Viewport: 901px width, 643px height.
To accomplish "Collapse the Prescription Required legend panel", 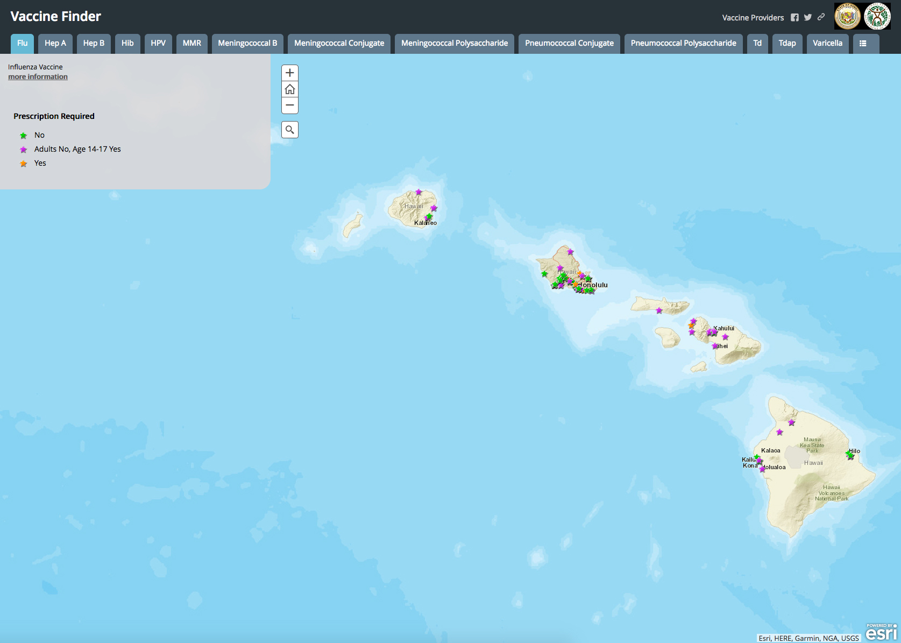I will pos(54,116).
